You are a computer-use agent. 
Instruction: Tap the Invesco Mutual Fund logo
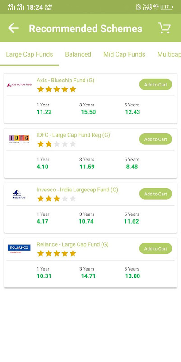[x=19, y=194]
